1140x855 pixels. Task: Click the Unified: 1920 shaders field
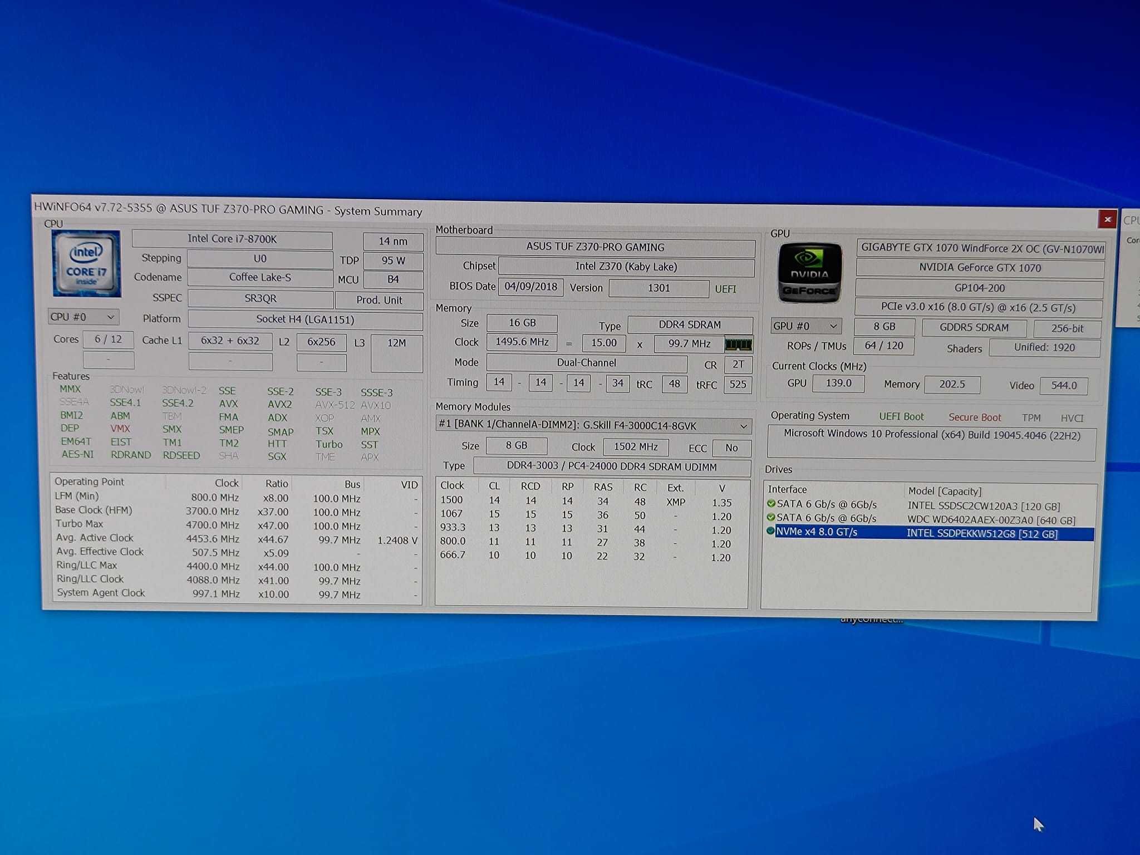tap(1044, 348)
